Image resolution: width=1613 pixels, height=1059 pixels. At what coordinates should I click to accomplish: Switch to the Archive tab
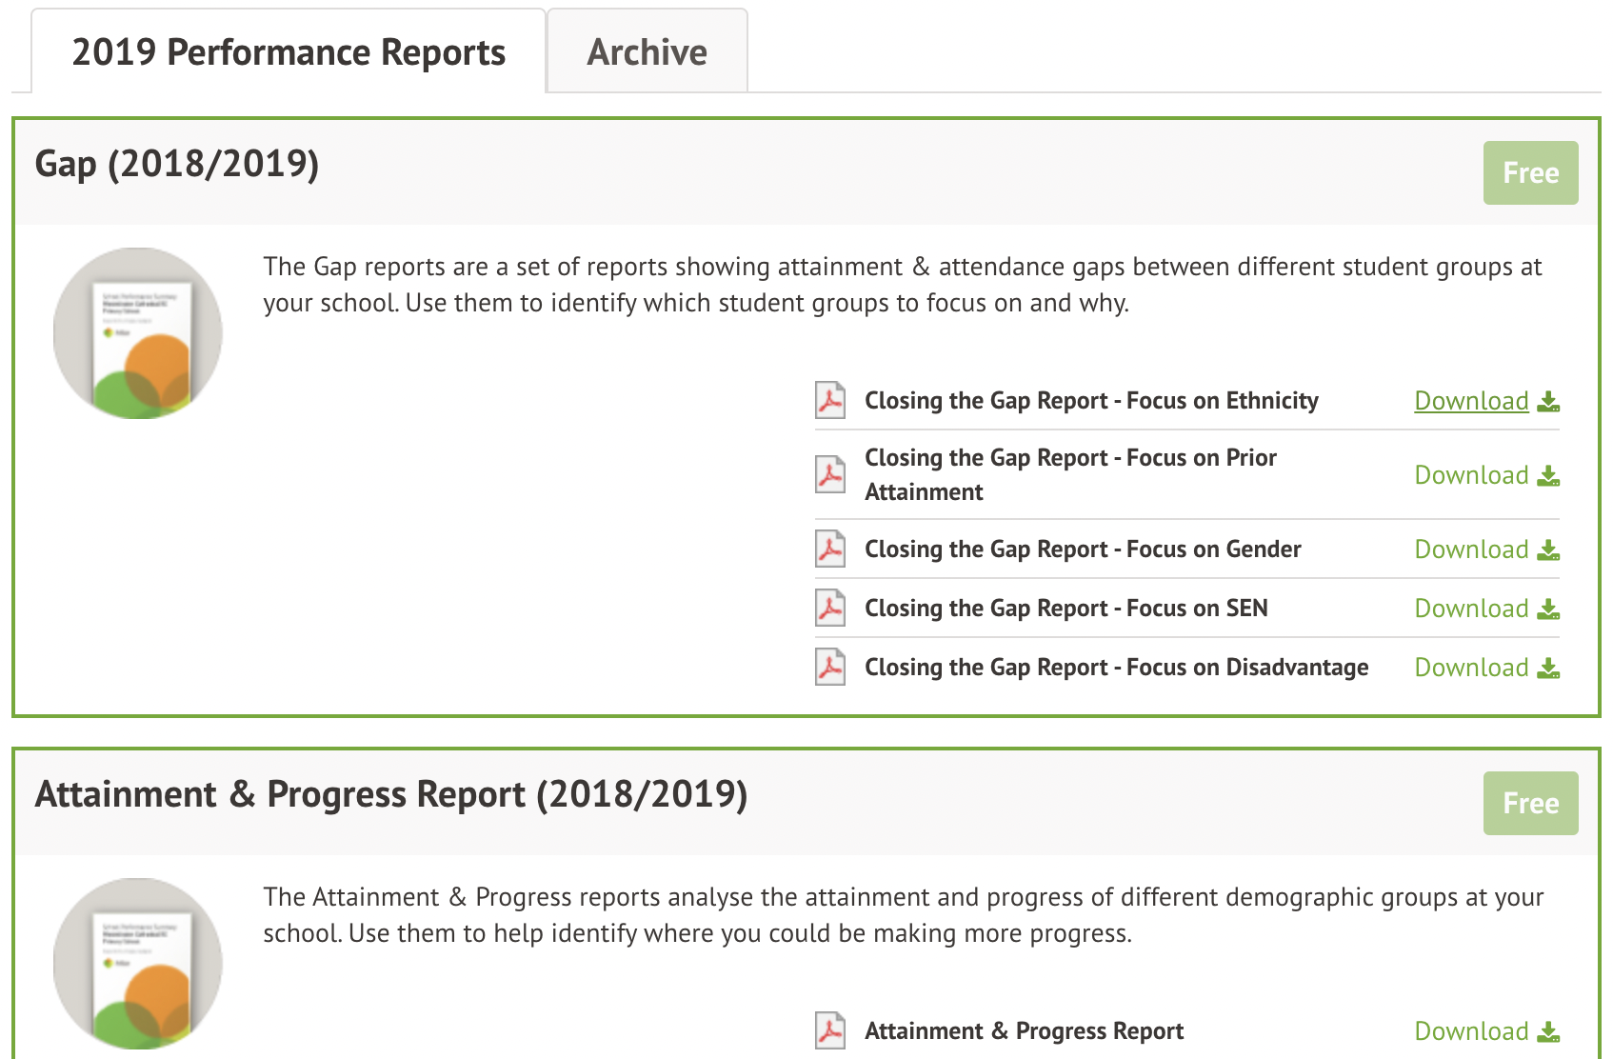coord(647,52)
